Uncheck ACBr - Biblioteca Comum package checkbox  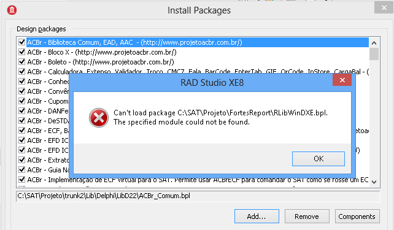(x=22, y=42)
